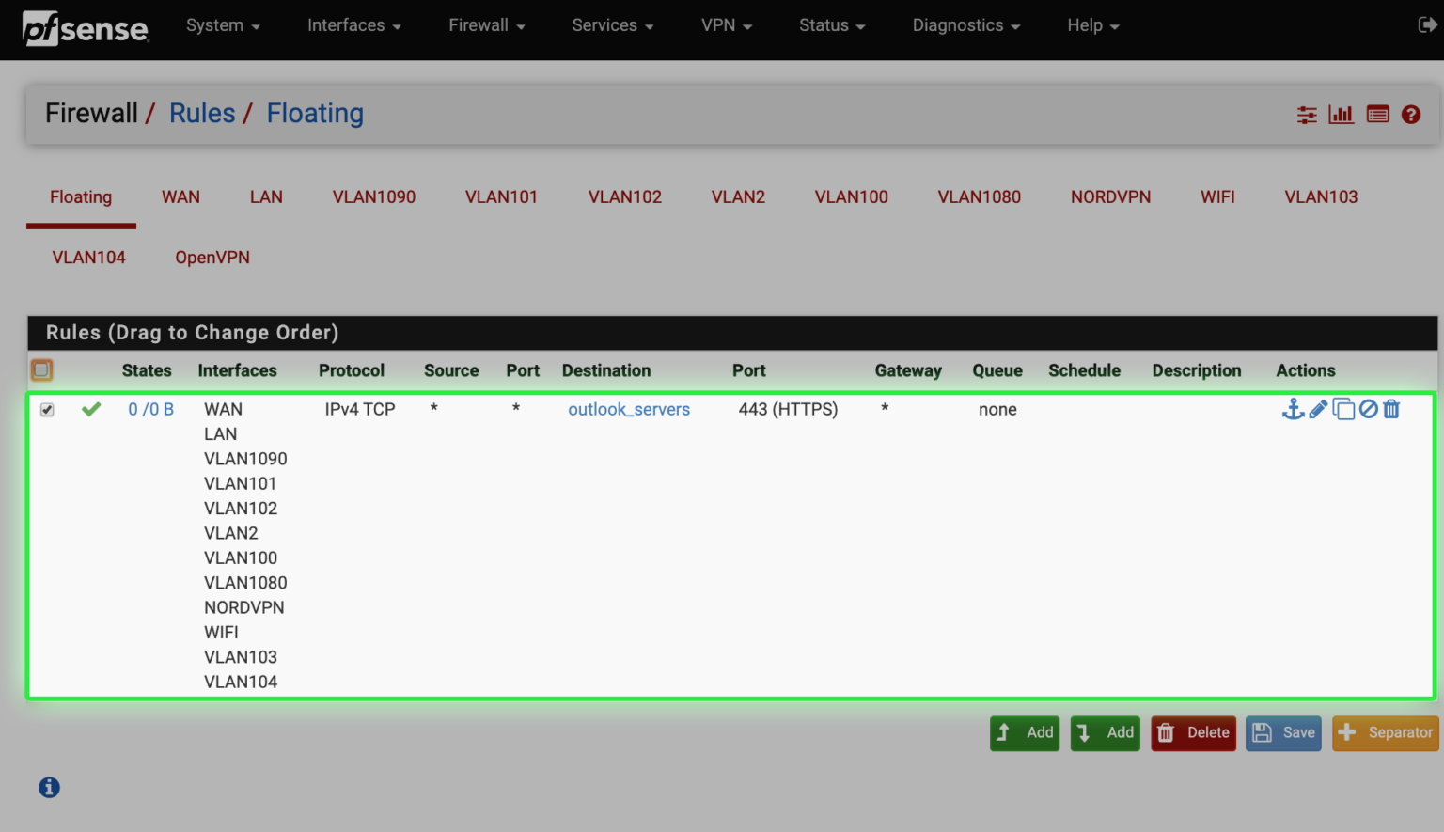1444x832 pixels.
Task: Open the Firewall dropdown menu
Action: (486, 25)
